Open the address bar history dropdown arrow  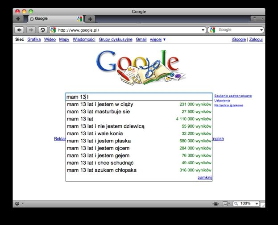[203, 30]
